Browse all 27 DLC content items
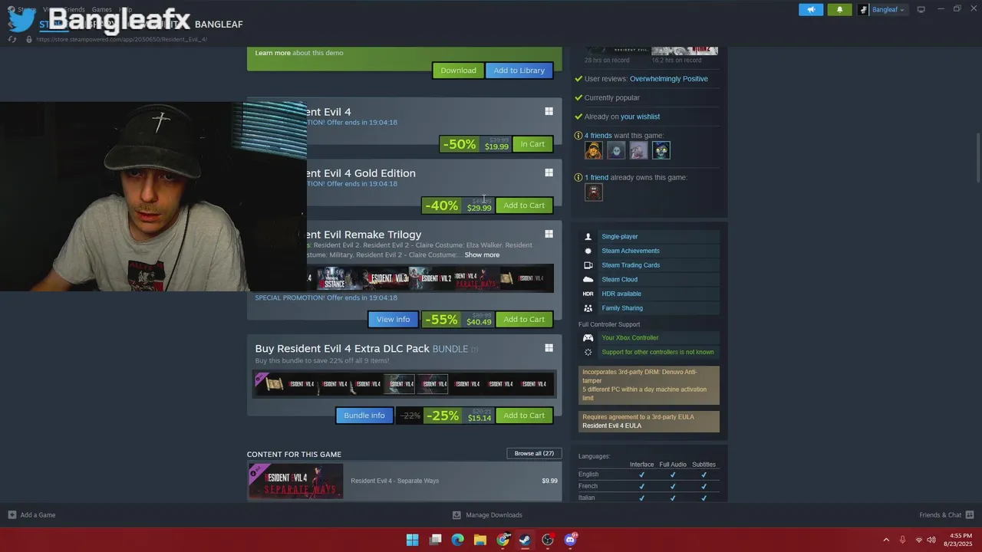 pos(534,453)
